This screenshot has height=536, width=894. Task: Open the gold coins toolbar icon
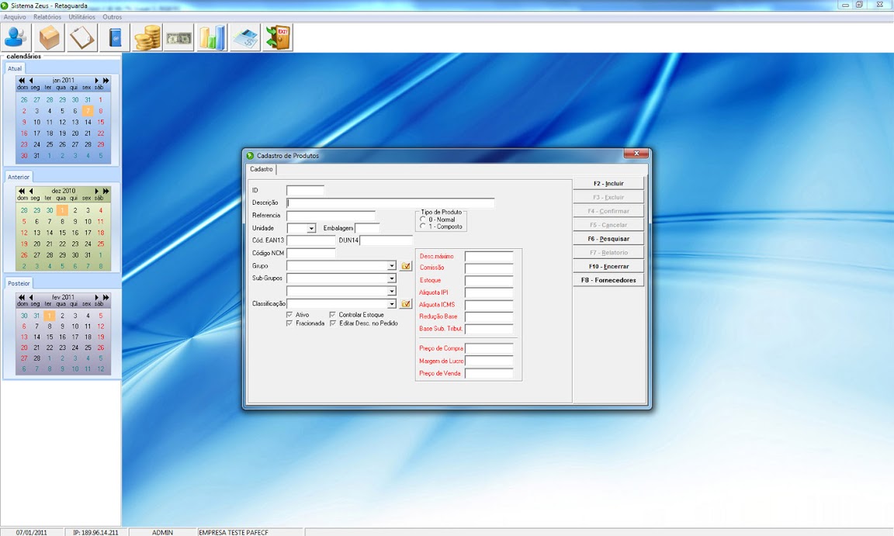coord(147,38)
